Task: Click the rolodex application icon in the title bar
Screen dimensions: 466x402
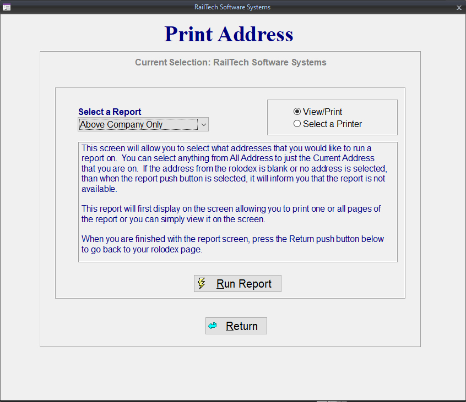Action: [x=7, y=7]
